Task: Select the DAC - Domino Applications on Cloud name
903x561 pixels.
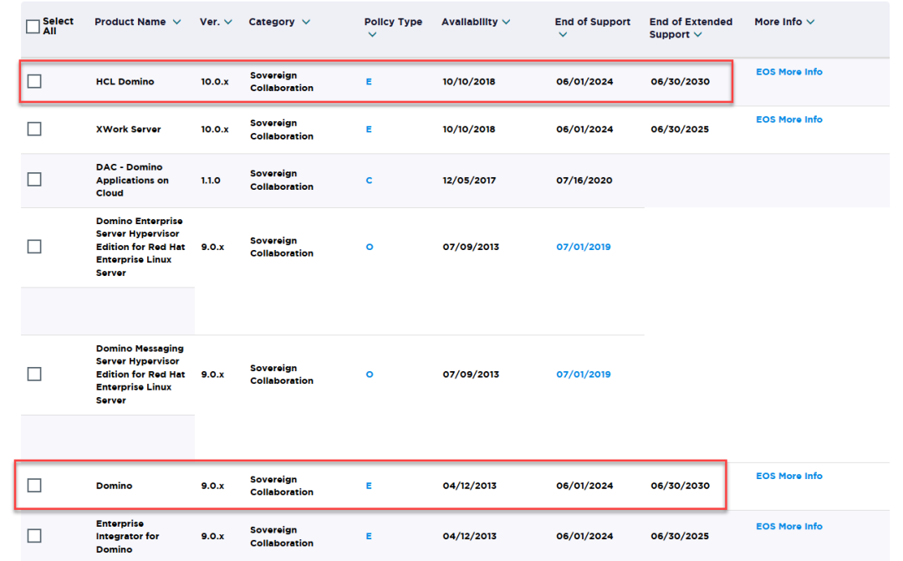Action: pos(132,181)
